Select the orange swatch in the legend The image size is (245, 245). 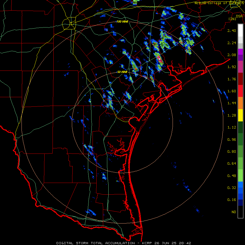(240, 103)
